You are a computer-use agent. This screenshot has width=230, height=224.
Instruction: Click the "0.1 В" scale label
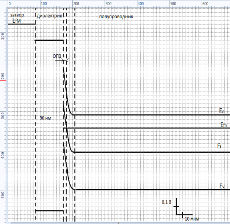[166, 202]
